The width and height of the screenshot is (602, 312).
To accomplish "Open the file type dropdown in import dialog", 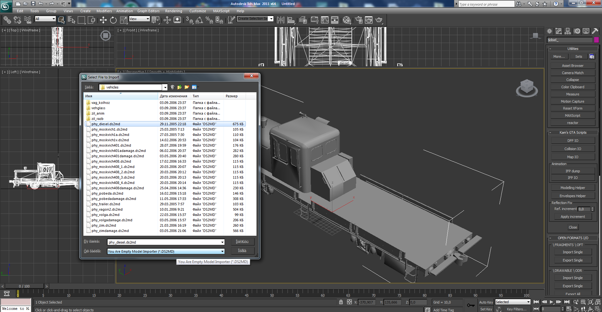I will click(x=222, y=251).
